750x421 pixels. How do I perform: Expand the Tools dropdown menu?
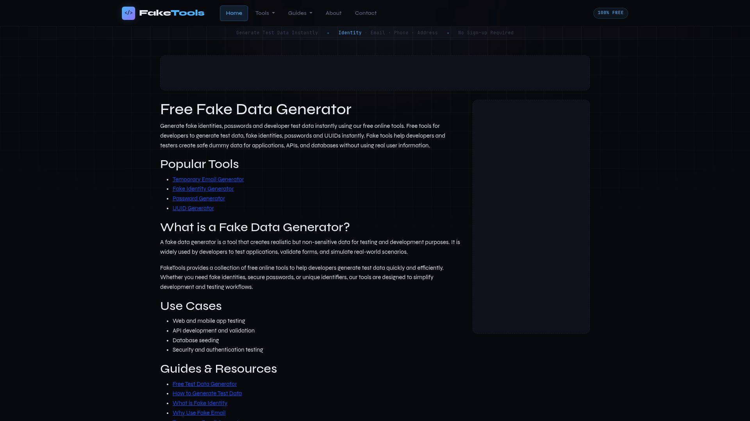[265, 13]
